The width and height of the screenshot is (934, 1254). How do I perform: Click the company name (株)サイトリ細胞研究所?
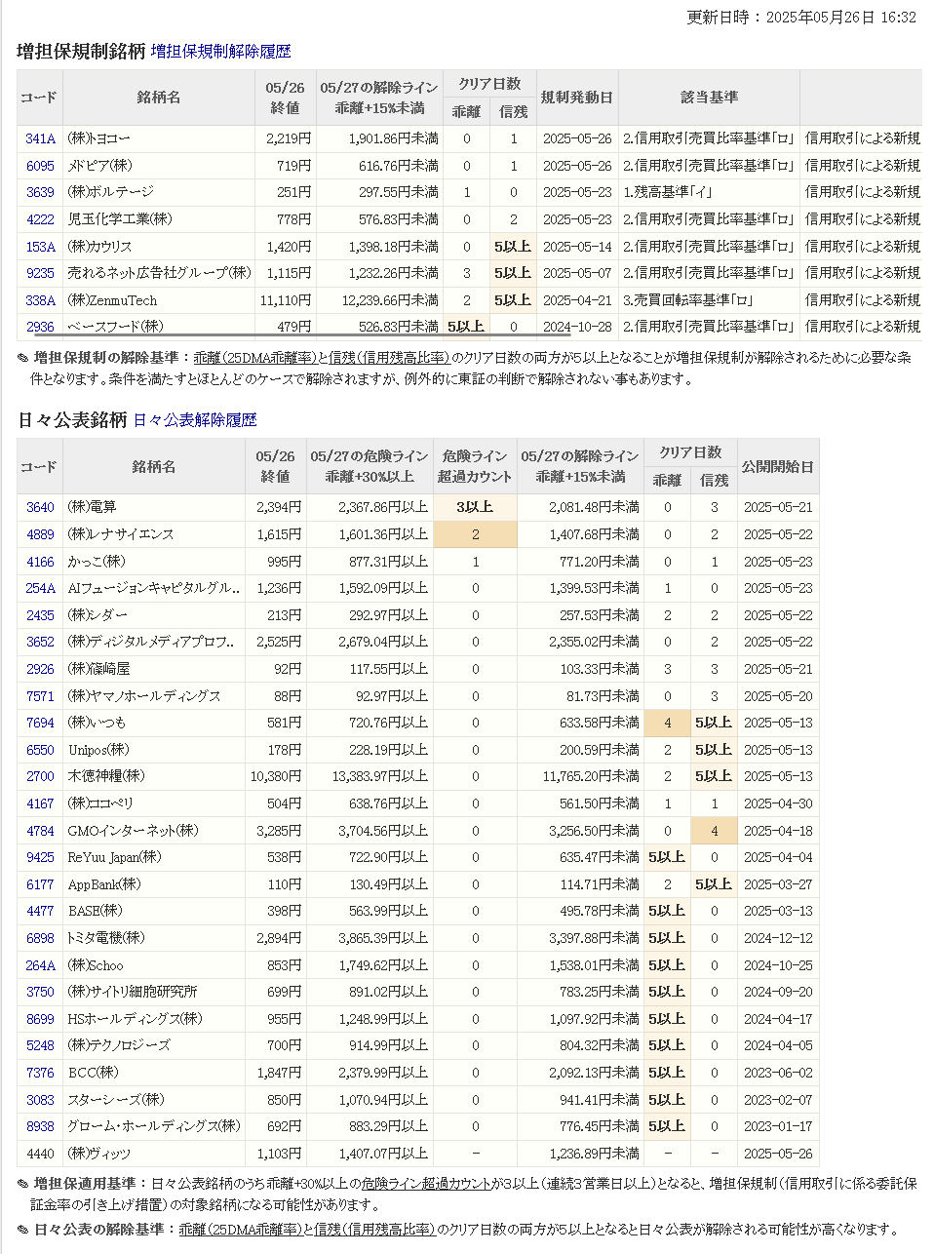tap(133, 992)
